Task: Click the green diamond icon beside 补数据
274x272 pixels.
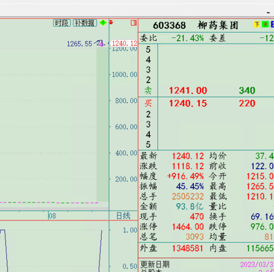Action: [x=103, y=22]
